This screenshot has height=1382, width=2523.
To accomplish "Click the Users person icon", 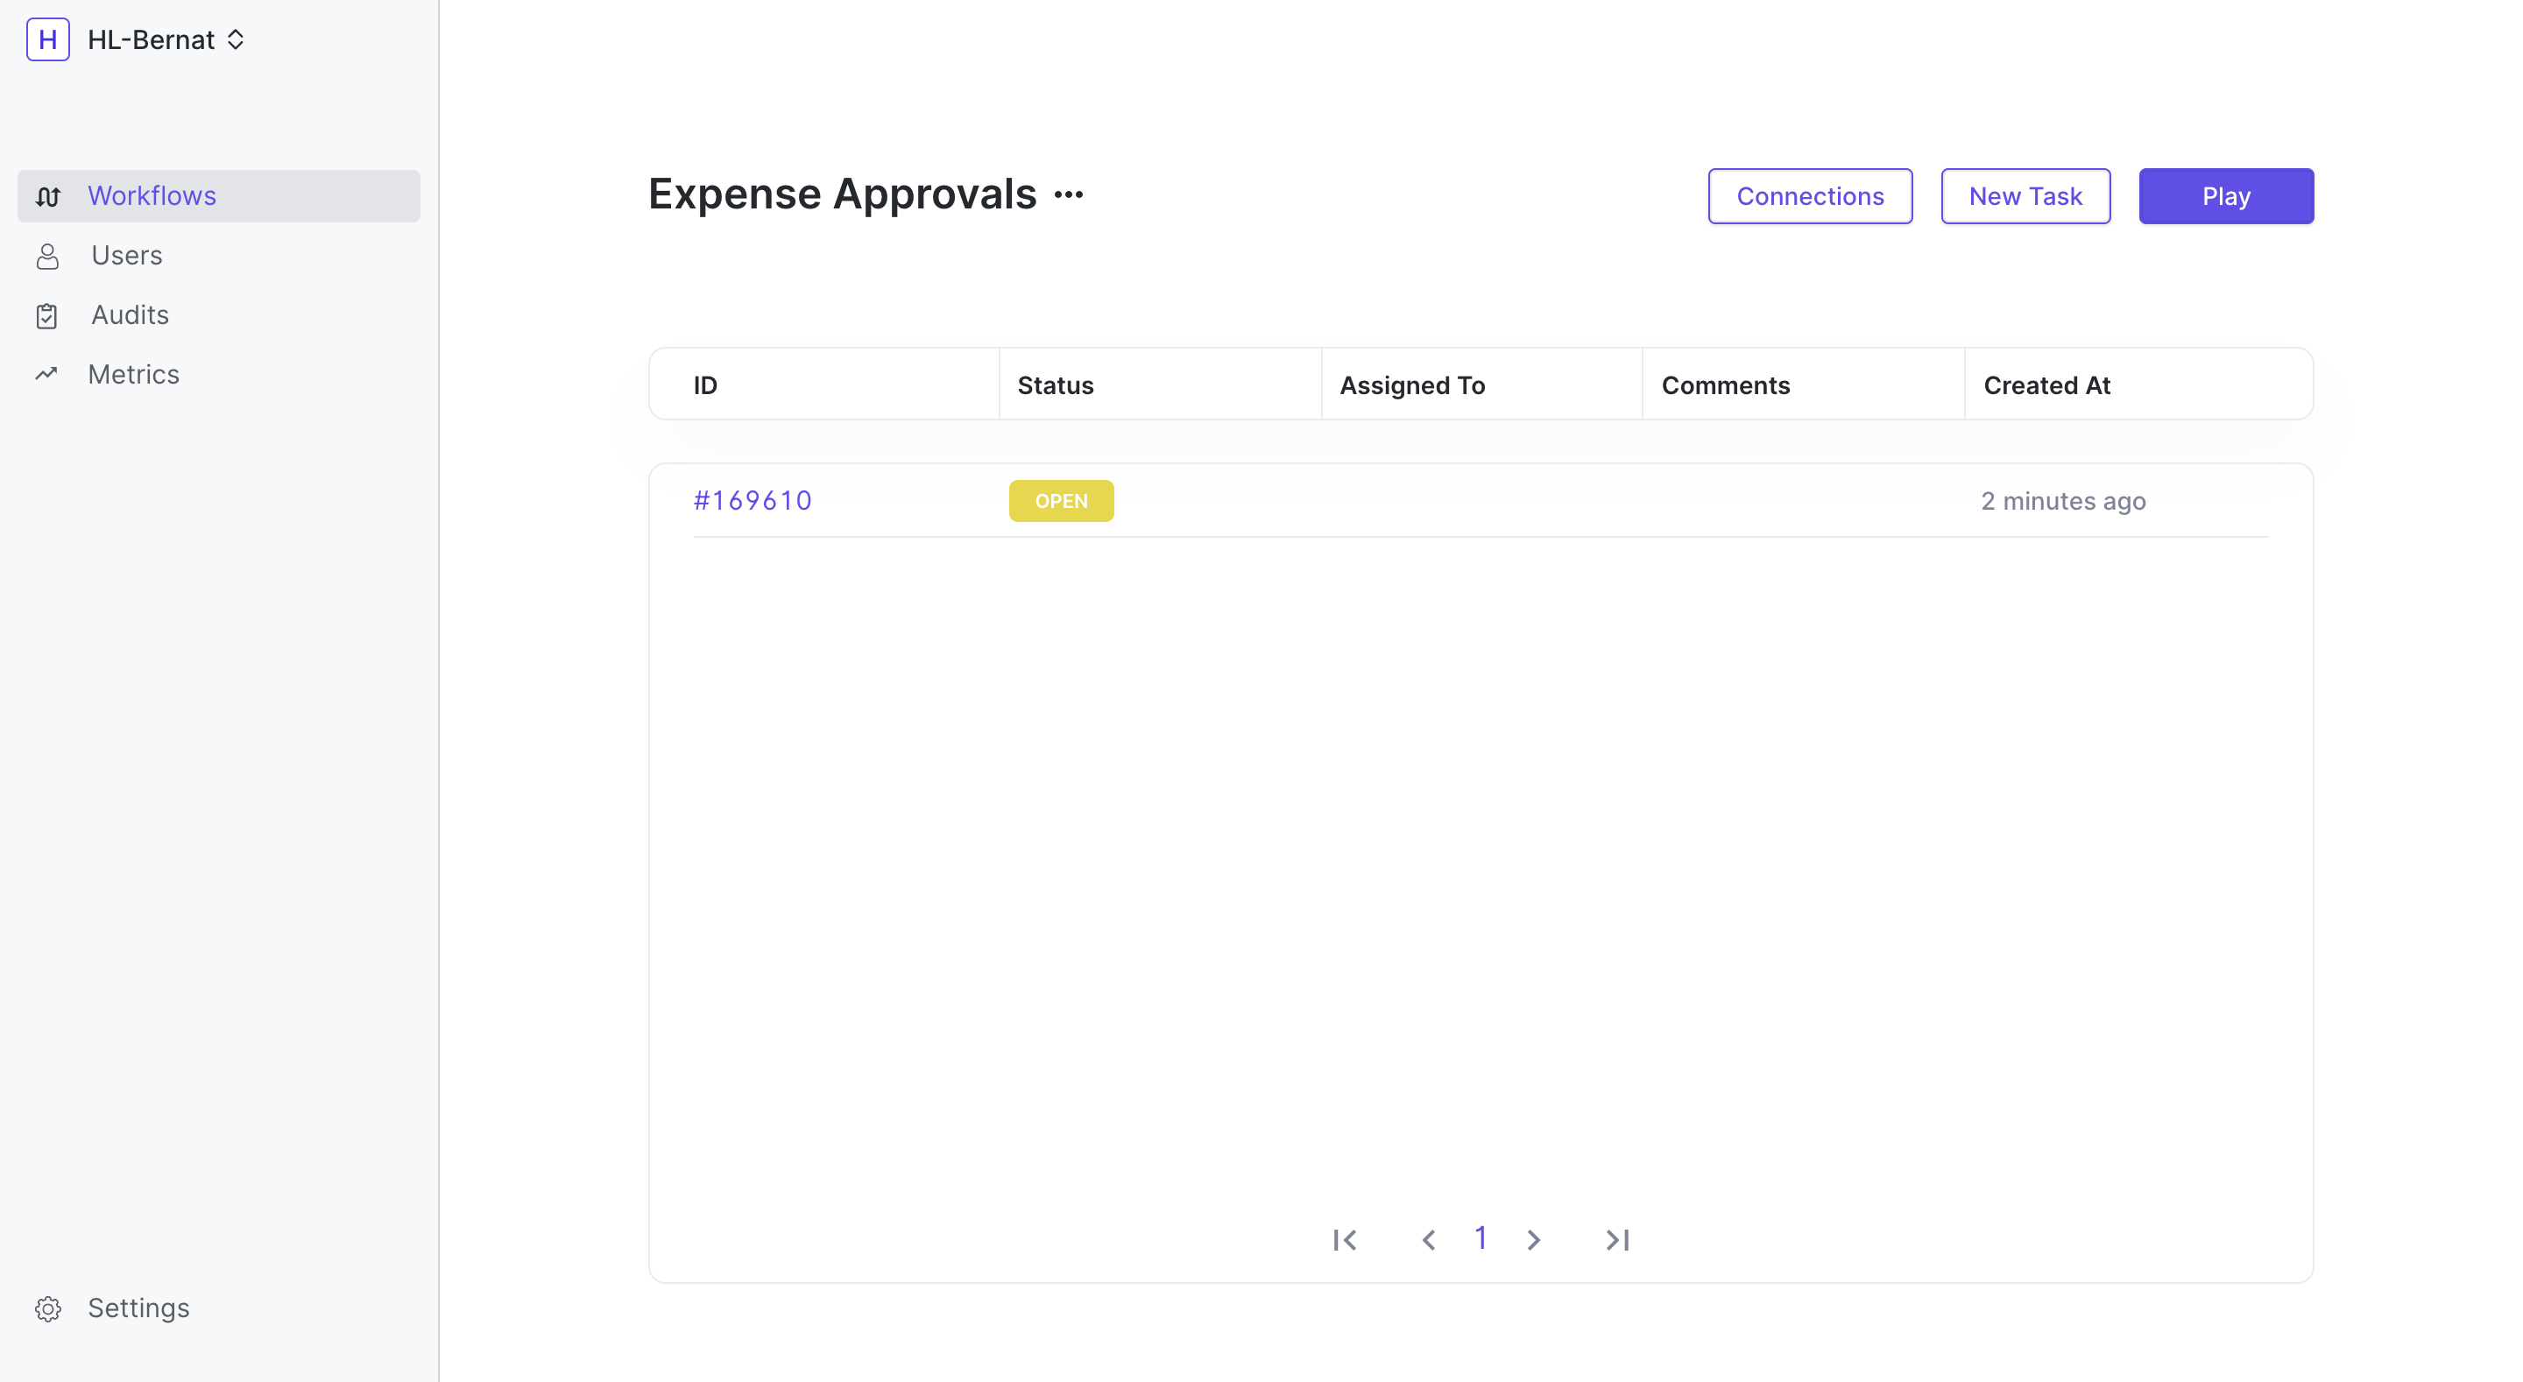I will point(48,257).
